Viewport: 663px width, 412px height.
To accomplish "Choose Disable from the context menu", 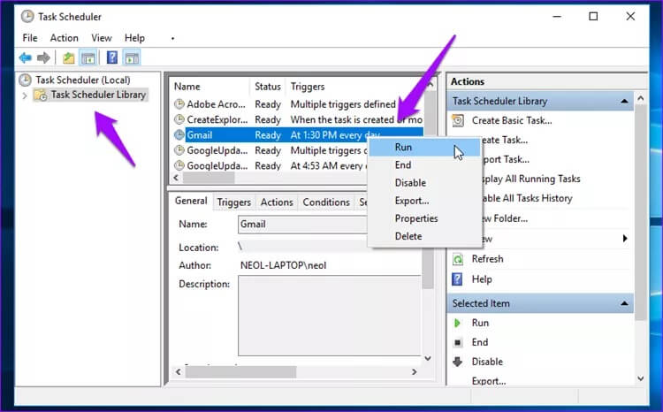I will click(424, 183).
